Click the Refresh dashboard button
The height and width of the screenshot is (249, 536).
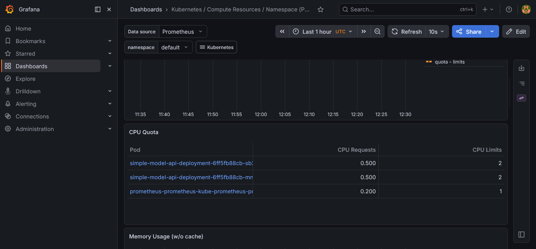407,32
